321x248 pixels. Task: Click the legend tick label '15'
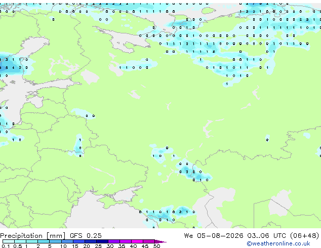click(75, 246)
